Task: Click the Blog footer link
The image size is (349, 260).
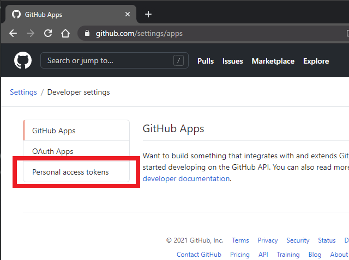Action: pos(315,255)
